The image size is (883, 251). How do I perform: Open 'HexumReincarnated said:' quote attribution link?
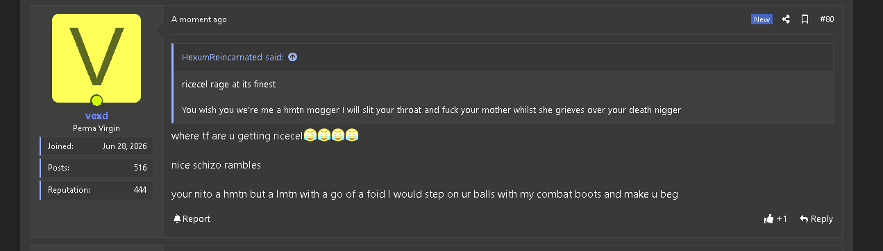[x=233, y=57]
